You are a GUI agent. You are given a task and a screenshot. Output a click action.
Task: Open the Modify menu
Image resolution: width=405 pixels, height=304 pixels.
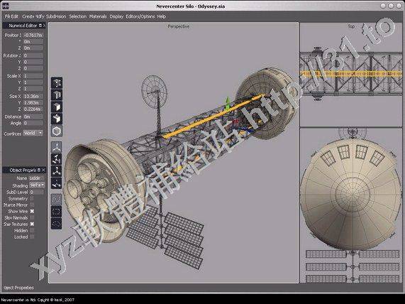coord(40,16)
